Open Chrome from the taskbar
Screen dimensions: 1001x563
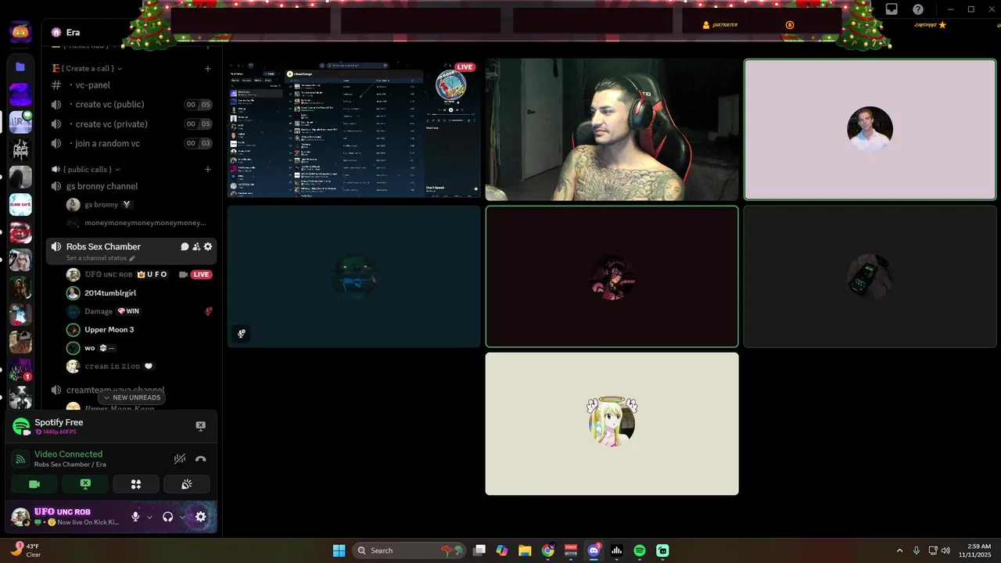click(x=547, y=550)
